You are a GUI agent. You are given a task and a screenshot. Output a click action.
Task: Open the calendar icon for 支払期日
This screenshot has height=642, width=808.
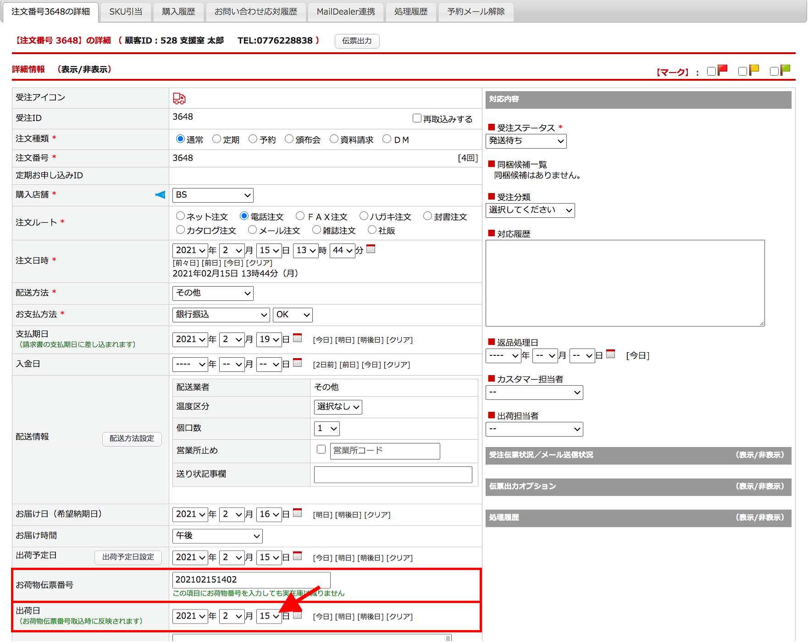point(298,338)
